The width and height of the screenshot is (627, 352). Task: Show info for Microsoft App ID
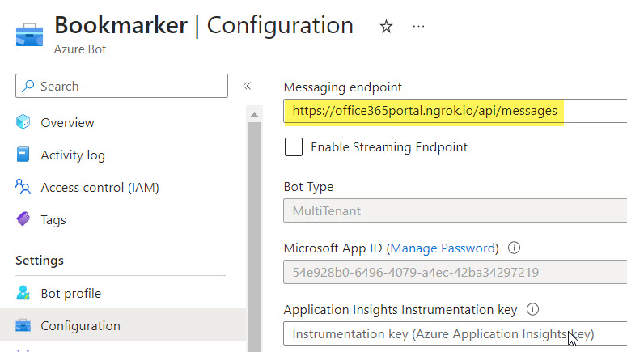(514, 248)
